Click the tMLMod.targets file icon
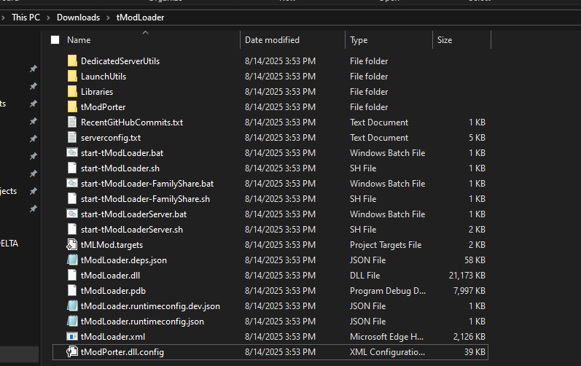Screen dimensions: 581x366 (72, 245)
